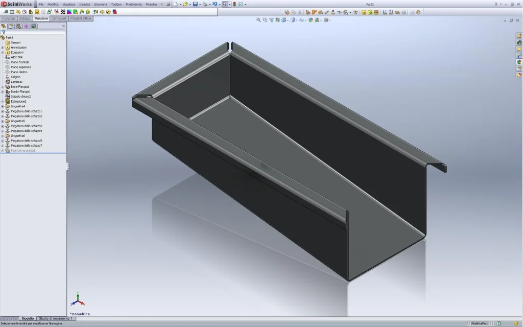This screenshot has width=523, height=327.
Task: Click the Edit Appearance color sphere icon
Action: pos(311,20)
